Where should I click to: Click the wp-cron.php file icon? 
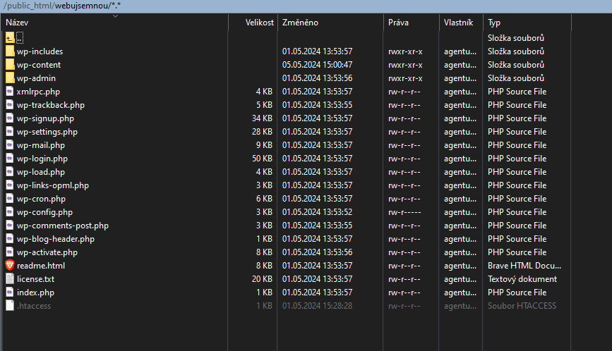pyautogui.click(x=10, y=198)
